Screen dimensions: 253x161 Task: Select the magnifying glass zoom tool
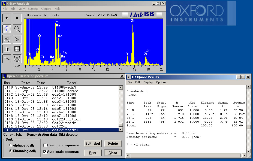pos(17,29)
